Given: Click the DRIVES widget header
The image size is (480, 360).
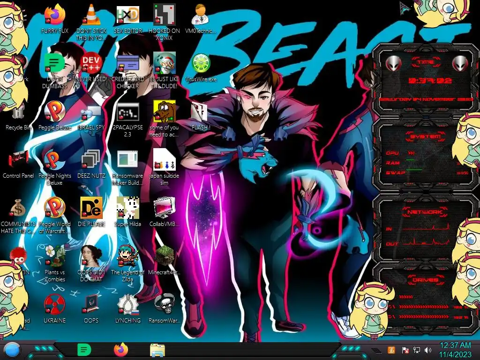Looking at the screenshot, I should point(425,280).
